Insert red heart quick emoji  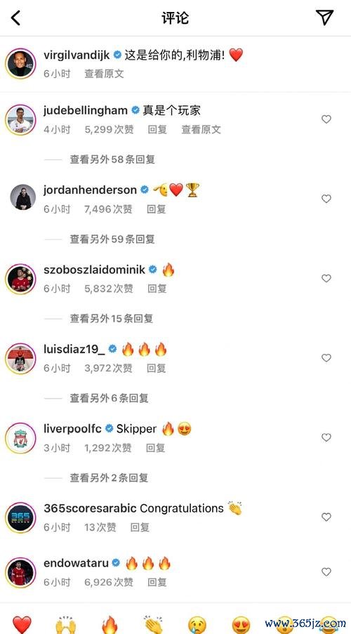pyautogui.click(x=22, y=625)
